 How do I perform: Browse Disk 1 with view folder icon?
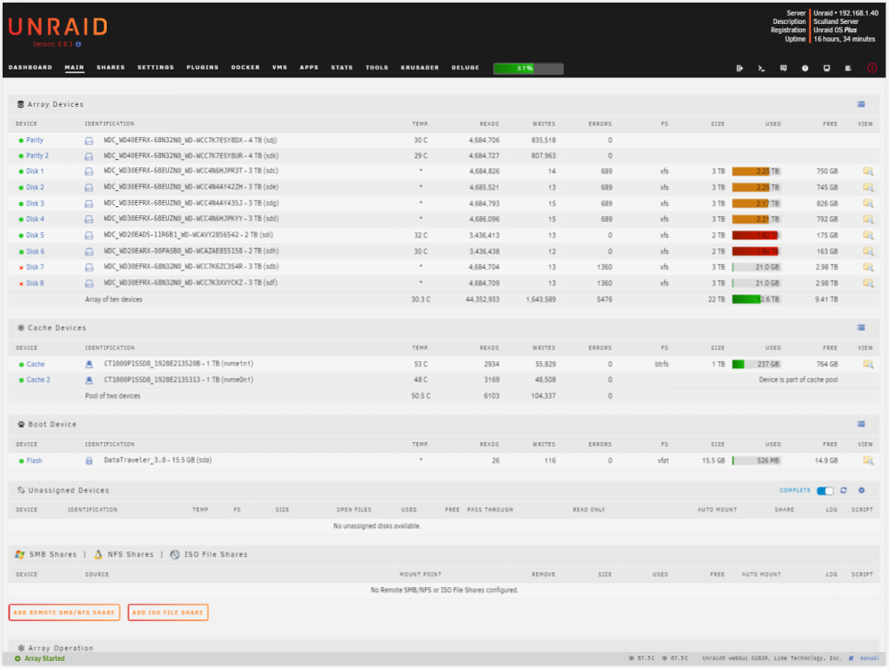click(x=868, y=172)
